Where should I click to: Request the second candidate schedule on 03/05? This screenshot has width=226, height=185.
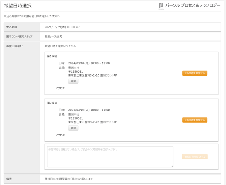pos(195,120)
